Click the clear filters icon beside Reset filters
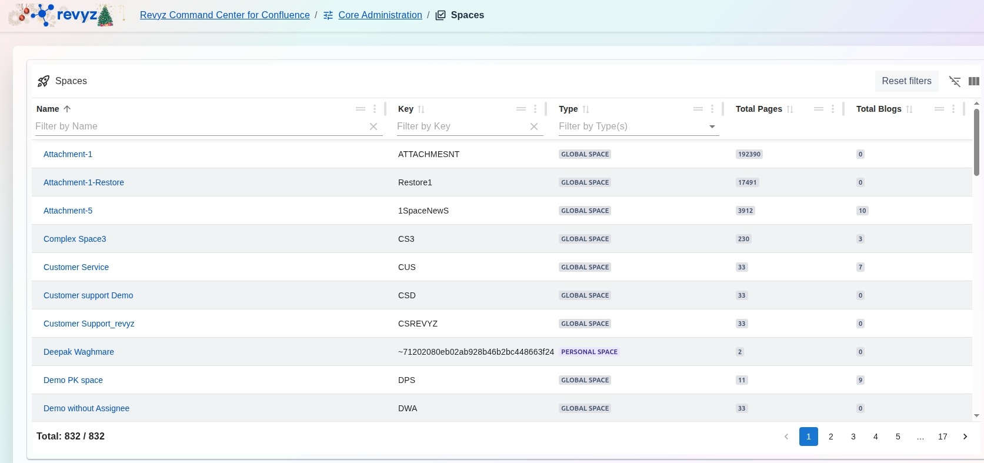984x463 pixels. click(x=955, y=81)
